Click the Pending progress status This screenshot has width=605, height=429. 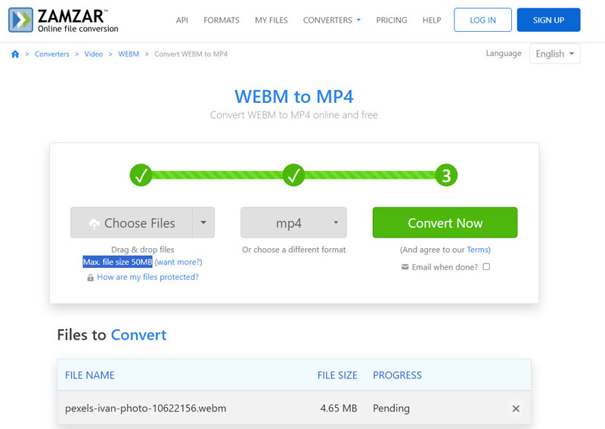391,409
